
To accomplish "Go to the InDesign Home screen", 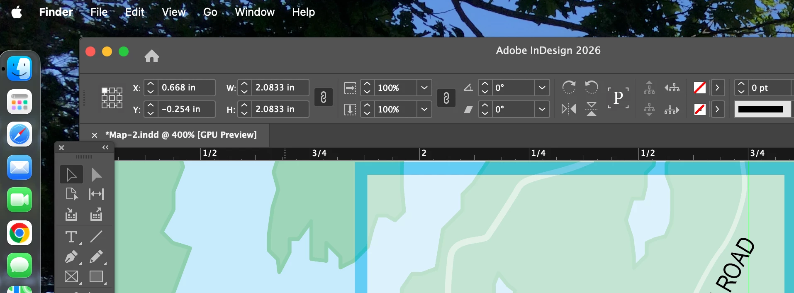I will point(152,56).
